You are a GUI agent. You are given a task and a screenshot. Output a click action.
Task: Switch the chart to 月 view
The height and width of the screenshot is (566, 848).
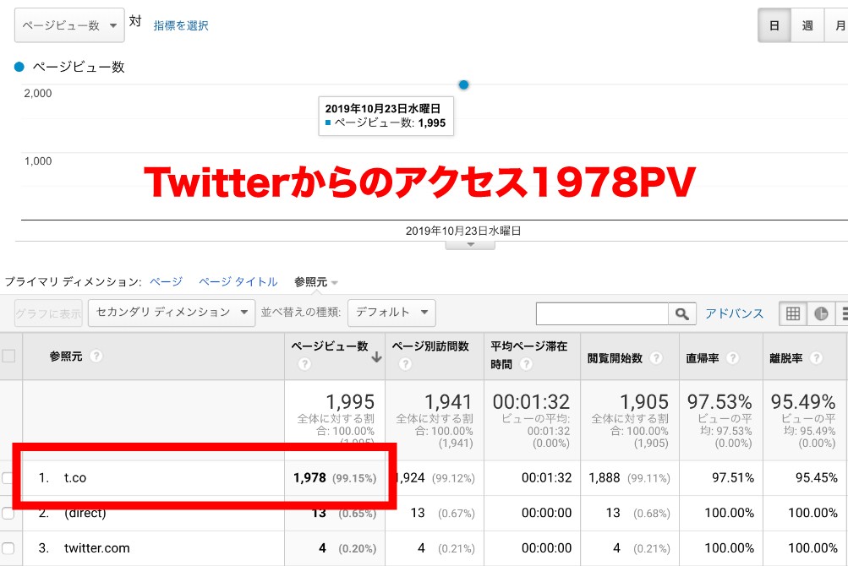pyautogui.click(x=838, y=25)
